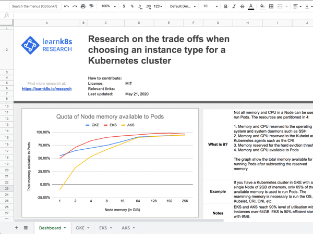Select the 'What is it?' cell

tap(218, 144)
